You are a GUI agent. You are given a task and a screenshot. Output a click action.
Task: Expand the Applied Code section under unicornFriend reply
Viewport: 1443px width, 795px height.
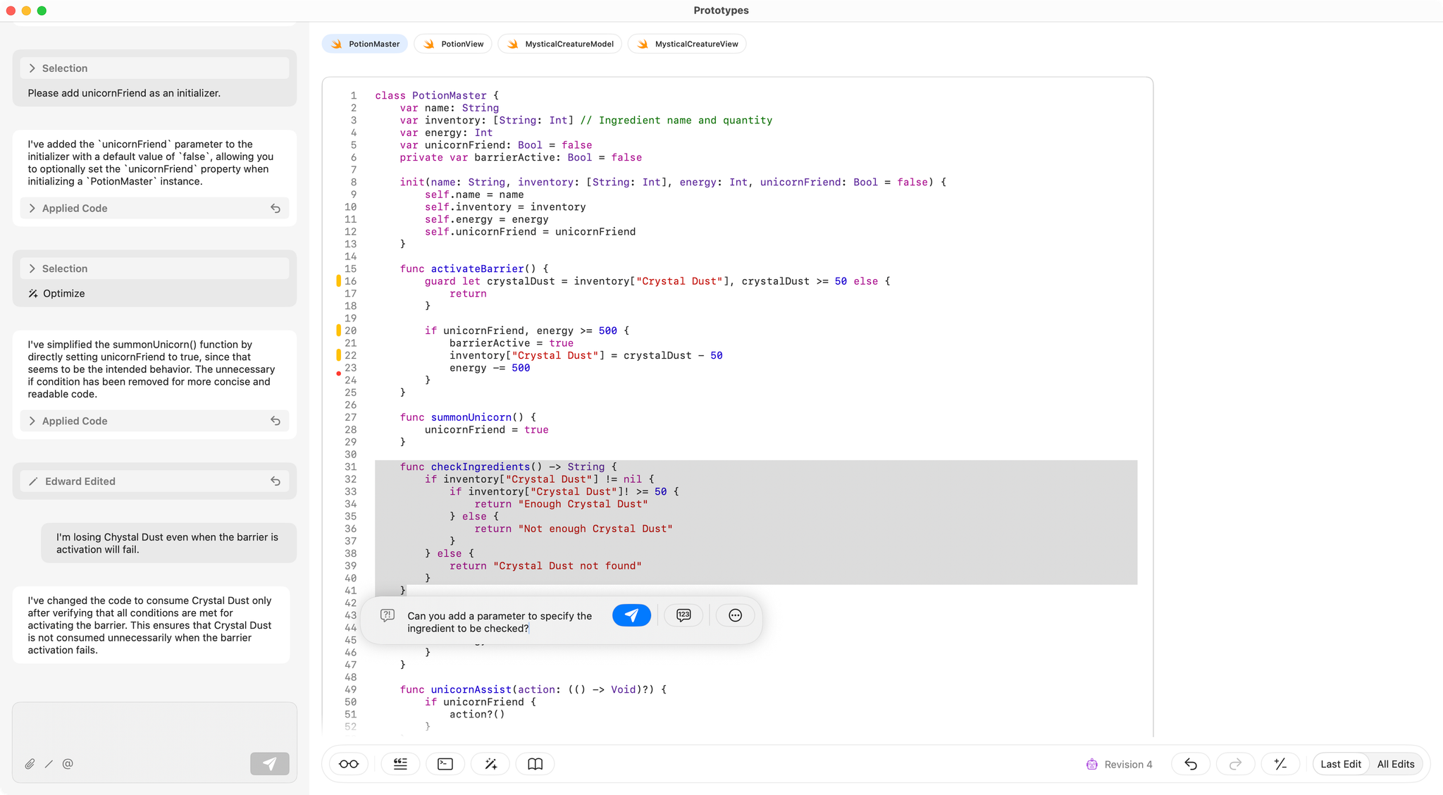[x=32, y=209]
